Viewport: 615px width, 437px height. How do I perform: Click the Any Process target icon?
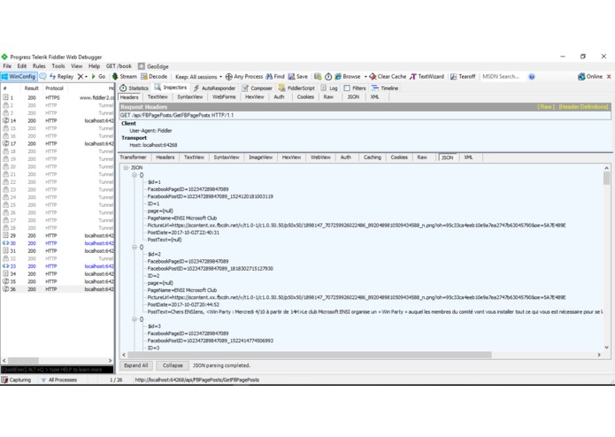click(x=228, y=77)
